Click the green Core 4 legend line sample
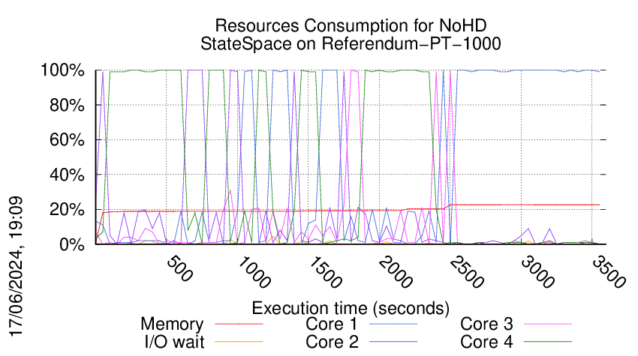Screen dimensions: 638x356 point(548,341)
